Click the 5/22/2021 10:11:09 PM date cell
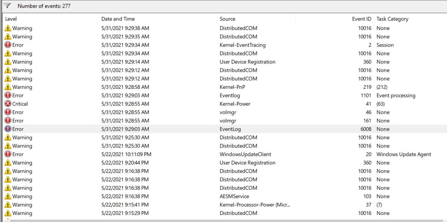447x222 pixels. (x=126, y=154)
